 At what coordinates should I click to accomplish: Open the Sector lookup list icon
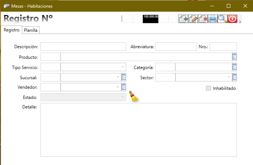[x=234, y=77]
